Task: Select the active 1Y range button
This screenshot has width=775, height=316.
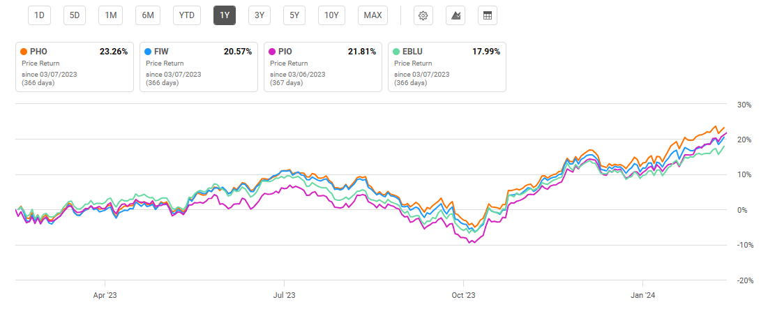Action: pyautogui.click(x=224, y=15)
